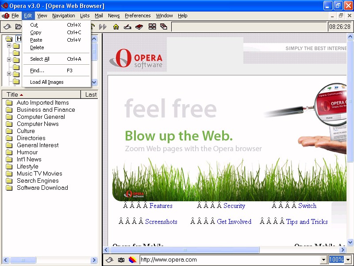354x266 pixels.
Task: Choose Cut from the Edit menu
Action: coord(57,25)
